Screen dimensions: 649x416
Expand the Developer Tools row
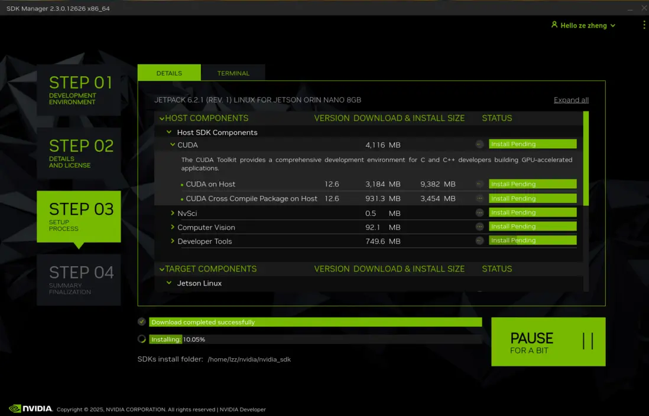click(173, 241)
